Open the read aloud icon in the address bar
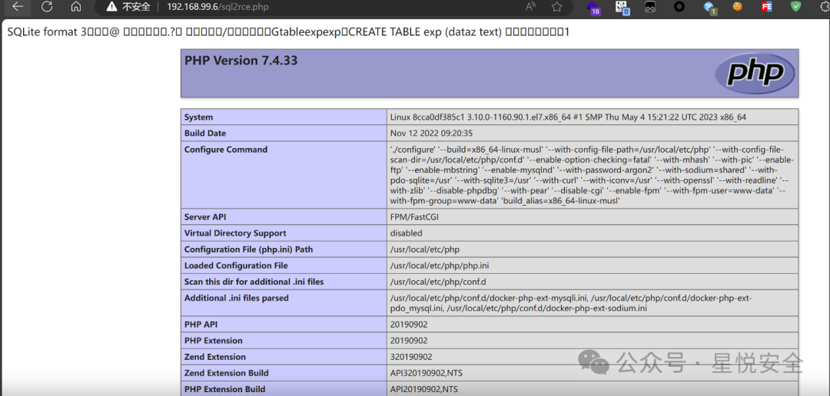 coord(530,7)
